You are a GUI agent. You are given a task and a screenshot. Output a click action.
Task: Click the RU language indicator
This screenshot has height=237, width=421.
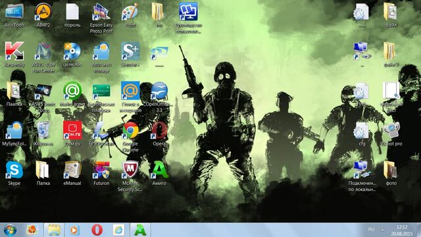371,230
